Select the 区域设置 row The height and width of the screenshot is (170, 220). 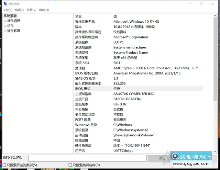[x=139, y=140]
